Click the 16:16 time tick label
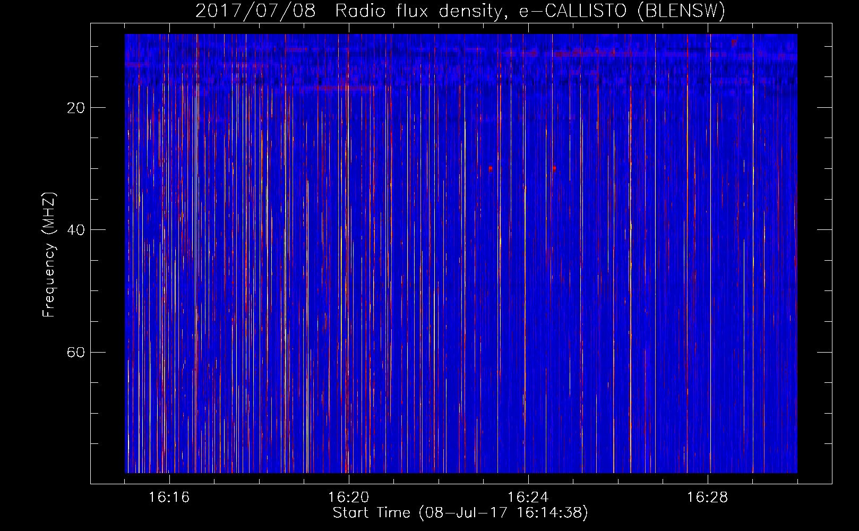This screenshot has height=531, width=859. pos(169,498)
